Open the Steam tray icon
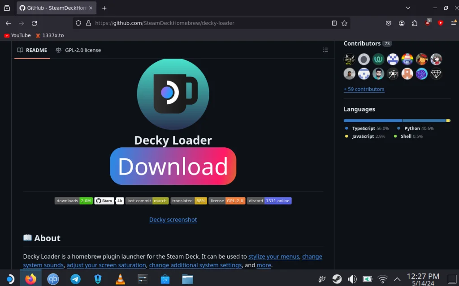The height and width of the screenshot is (286, 459). click(337, 279)
